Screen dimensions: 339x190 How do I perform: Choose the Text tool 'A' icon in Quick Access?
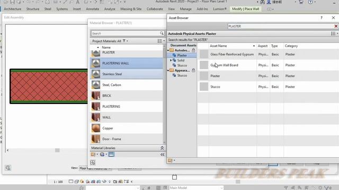(x=78, y=2)
